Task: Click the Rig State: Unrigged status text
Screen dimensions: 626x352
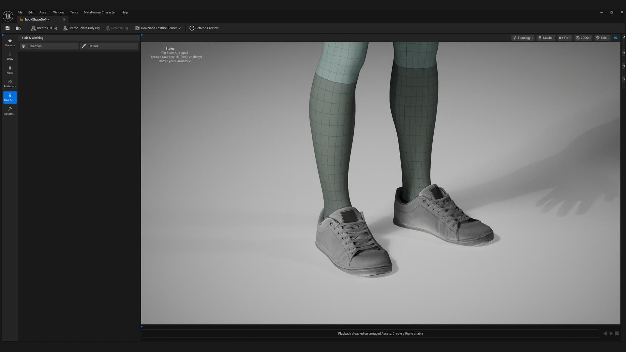Action: pyautogui.click(x=175, y=53)
